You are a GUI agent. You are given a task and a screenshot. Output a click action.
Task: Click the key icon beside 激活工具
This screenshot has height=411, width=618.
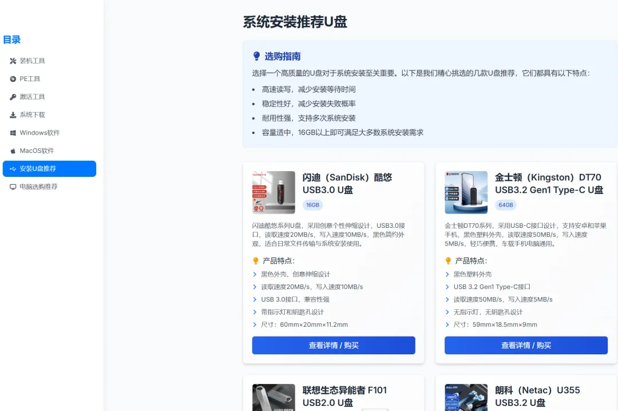click(13, 97)
